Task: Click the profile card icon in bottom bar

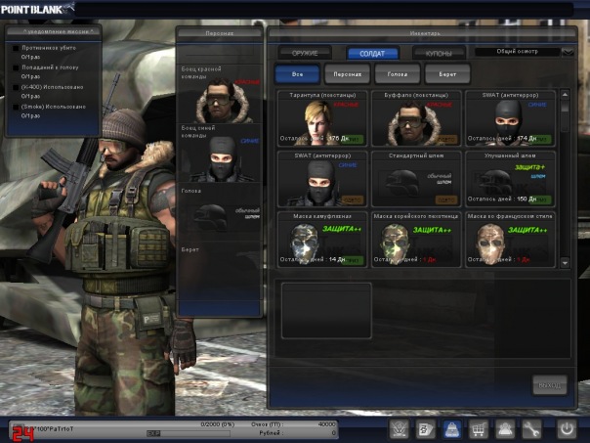Action: [426, 428]
